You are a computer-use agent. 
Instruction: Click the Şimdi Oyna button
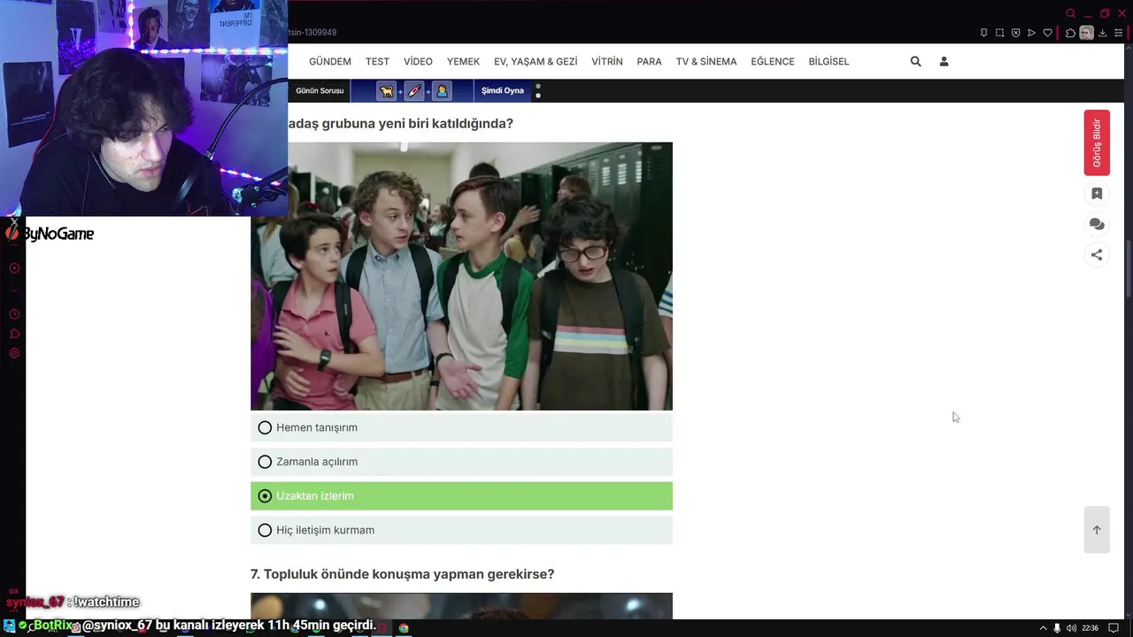coord(503,91)
